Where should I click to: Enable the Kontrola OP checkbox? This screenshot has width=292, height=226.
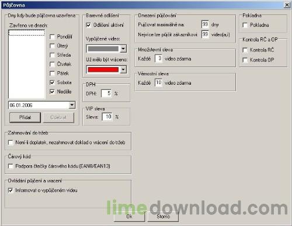tap(245, 60)
